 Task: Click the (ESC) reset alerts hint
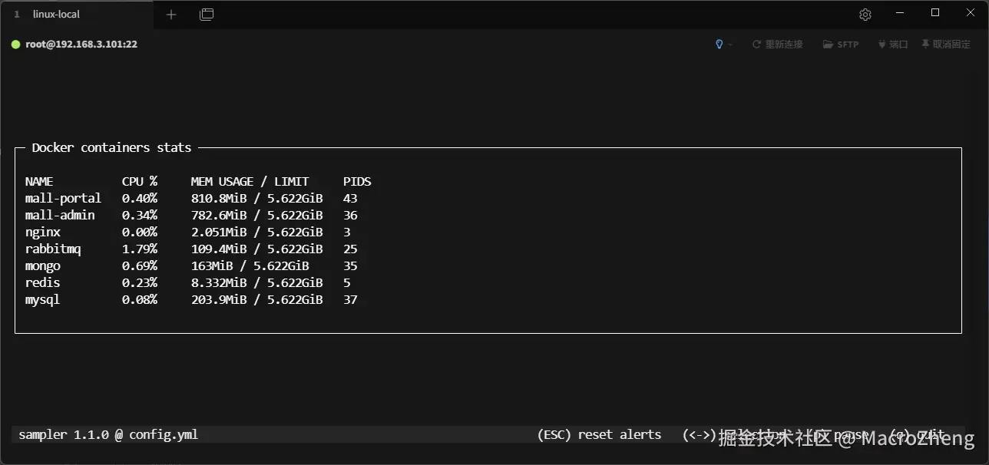tap(599, 434)
